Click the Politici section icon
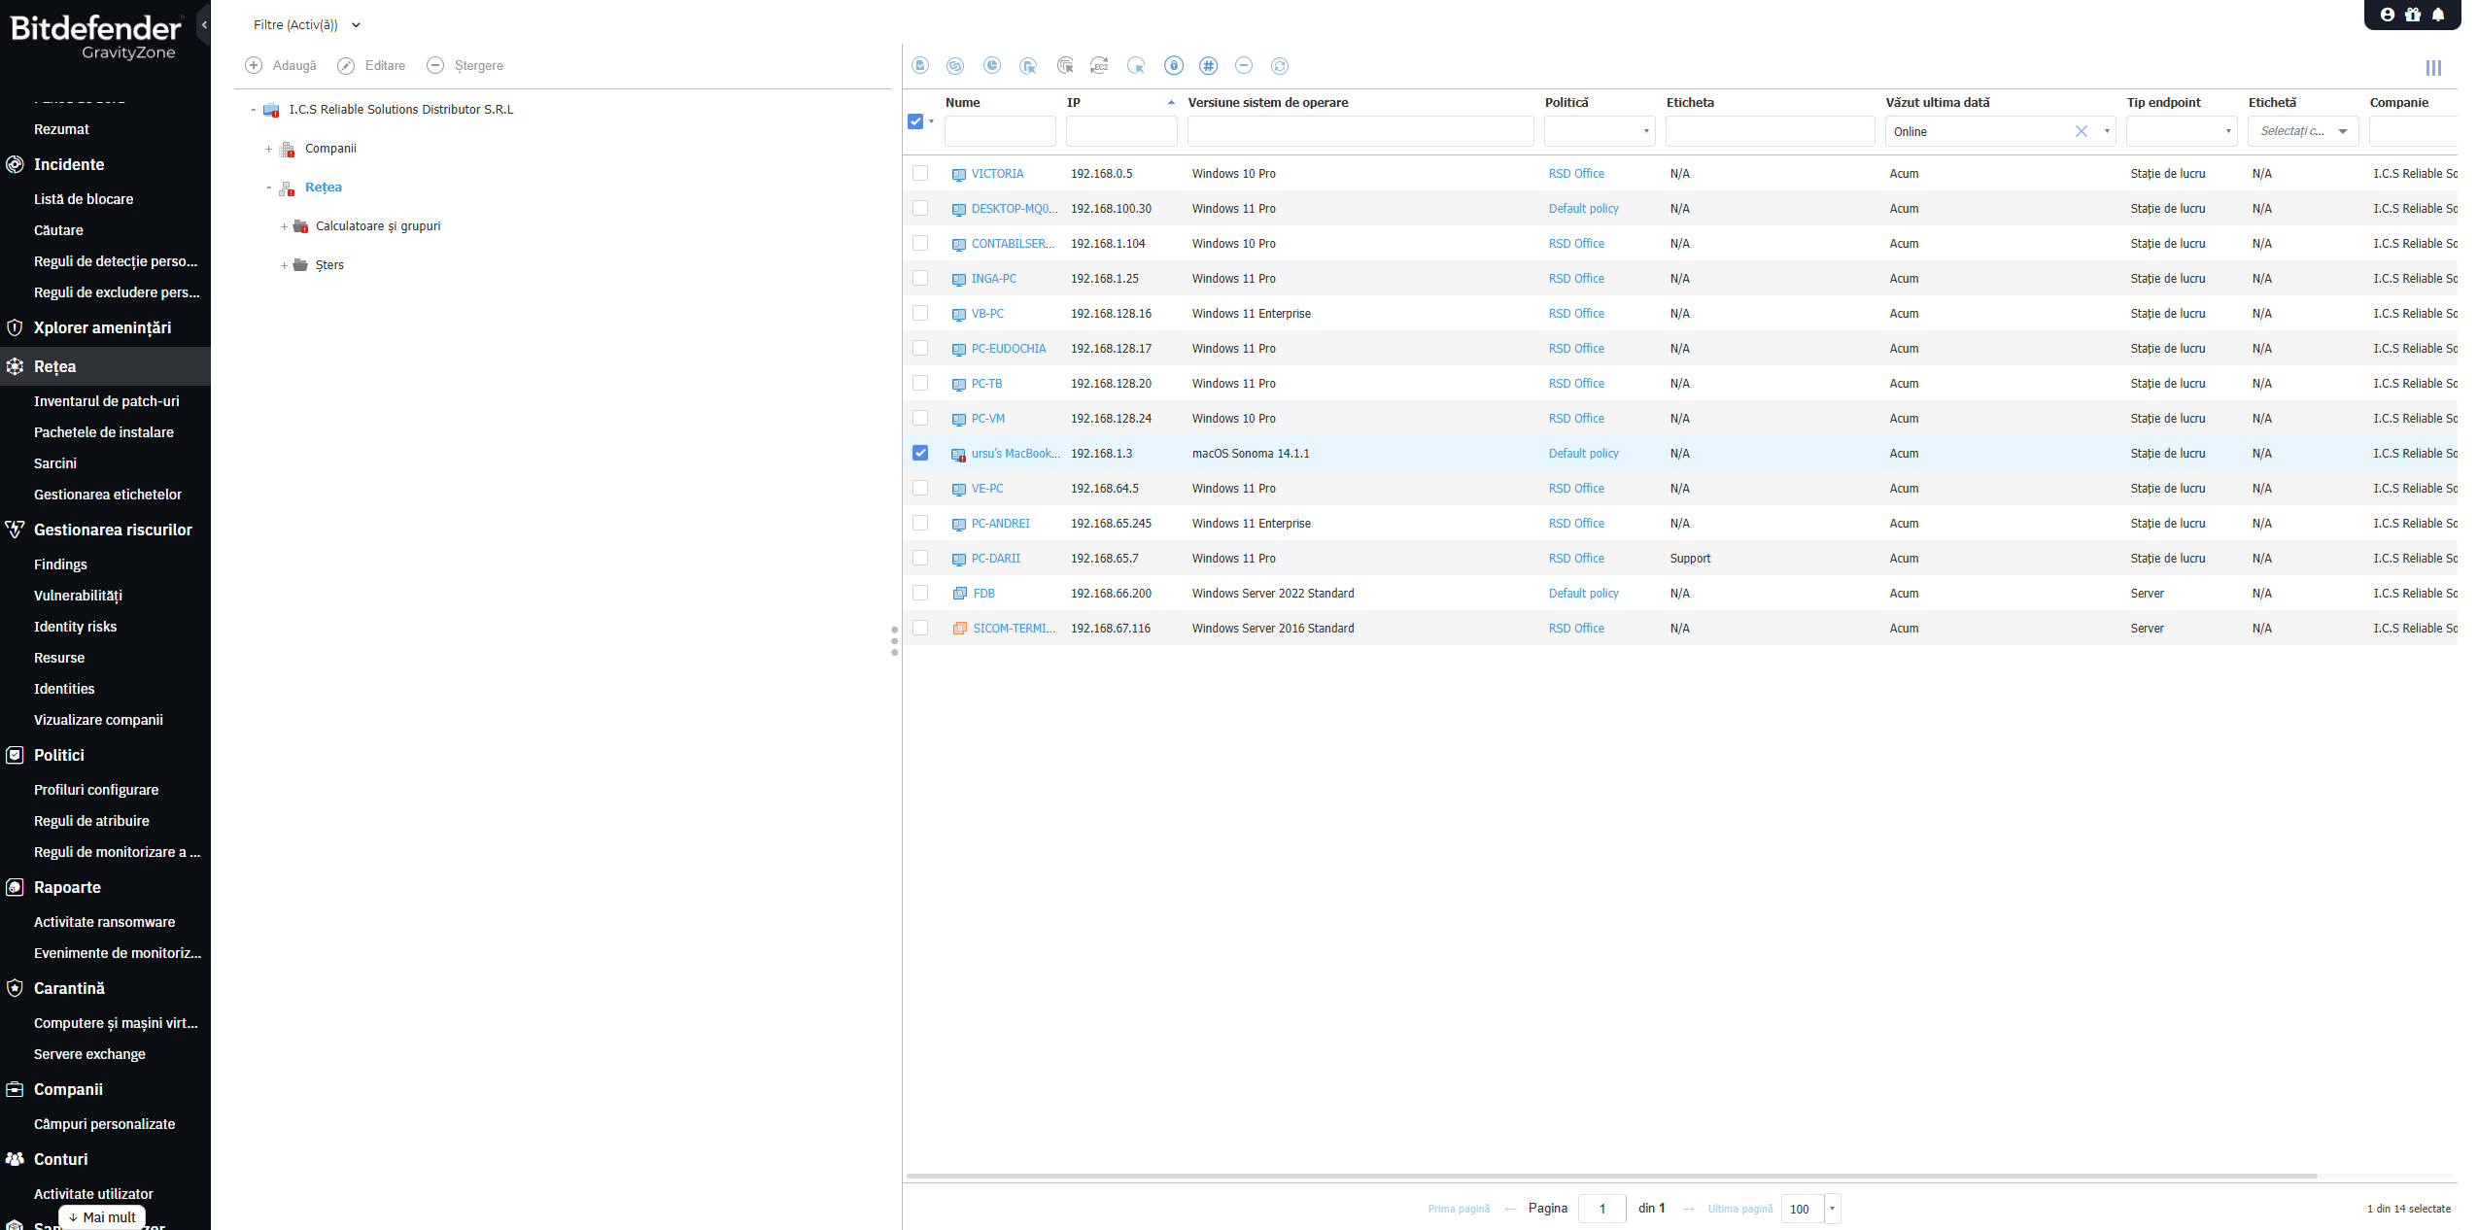This screenshot has width=2478, height=1230. (15, 755)
